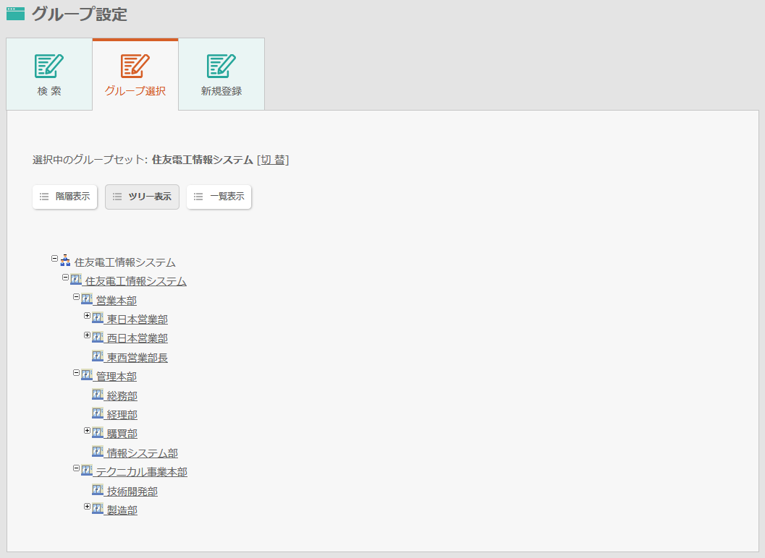Collapse the テクニカル事業本部 branch
The image size is (765, 558).
click(76, 468)
